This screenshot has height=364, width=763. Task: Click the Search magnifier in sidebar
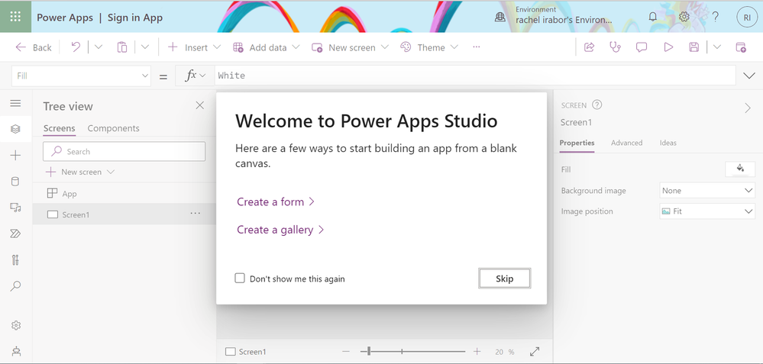point(15,285)
